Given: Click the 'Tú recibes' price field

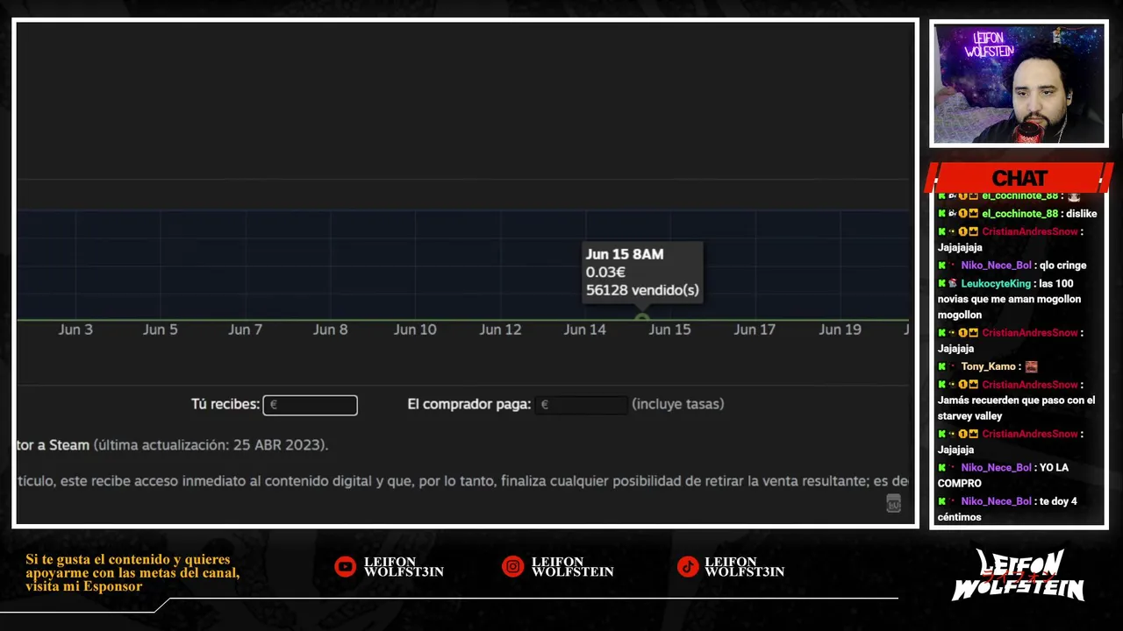Looking at the screenshot, I should tap(311, 405).
